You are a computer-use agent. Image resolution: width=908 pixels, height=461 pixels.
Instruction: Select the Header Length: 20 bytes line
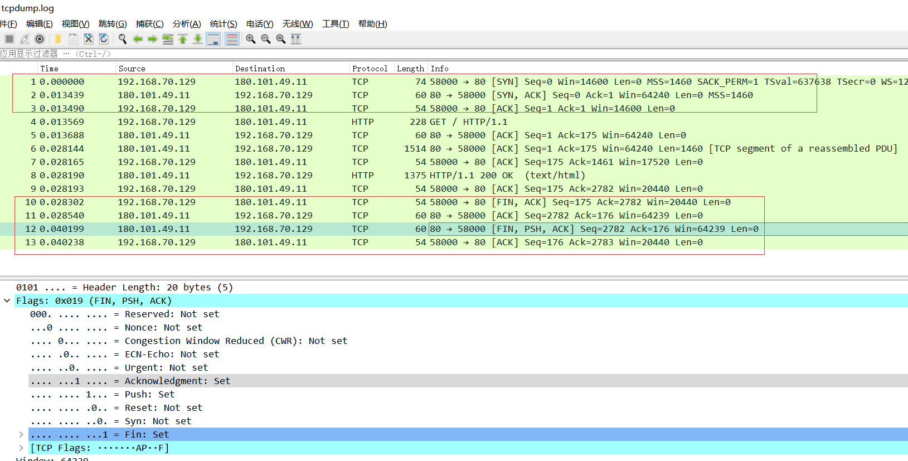tap(124, 288)
